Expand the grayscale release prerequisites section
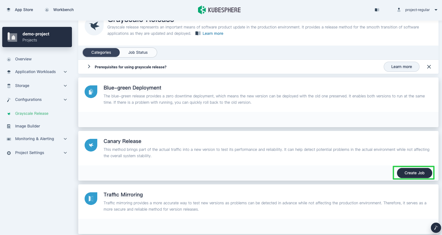The width and height of the screenshot is (442, 235). 89,67
